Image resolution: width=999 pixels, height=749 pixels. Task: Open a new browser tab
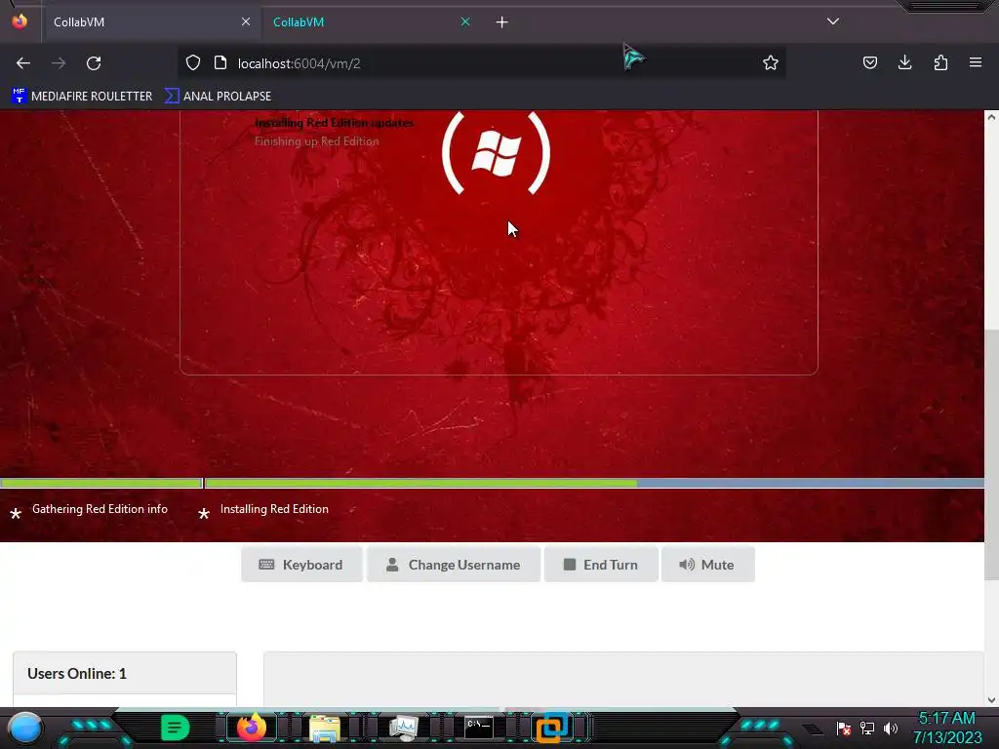click(x=502, y=22)
